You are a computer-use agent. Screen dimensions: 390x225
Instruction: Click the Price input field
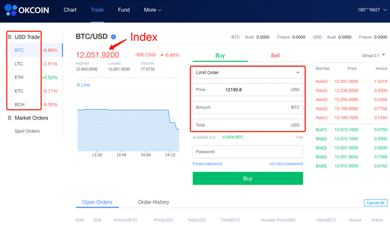(x=247, y=90)
